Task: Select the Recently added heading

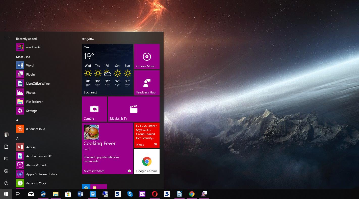Action: 27,39
